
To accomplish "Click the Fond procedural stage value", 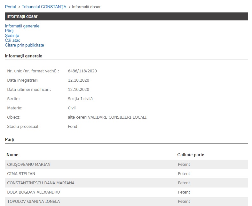I will coord(73,127).
